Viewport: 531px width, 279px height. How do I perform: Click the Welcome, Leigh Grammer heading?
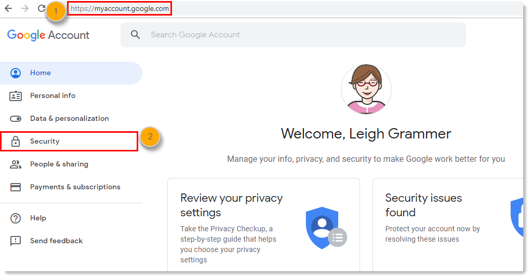366,134
